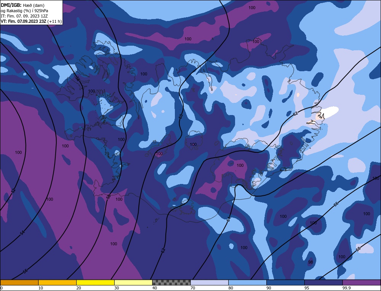Click the dark orange 0–10 legend swatch
The width and height of the screenshot is (381, 291).
[19, 283]
